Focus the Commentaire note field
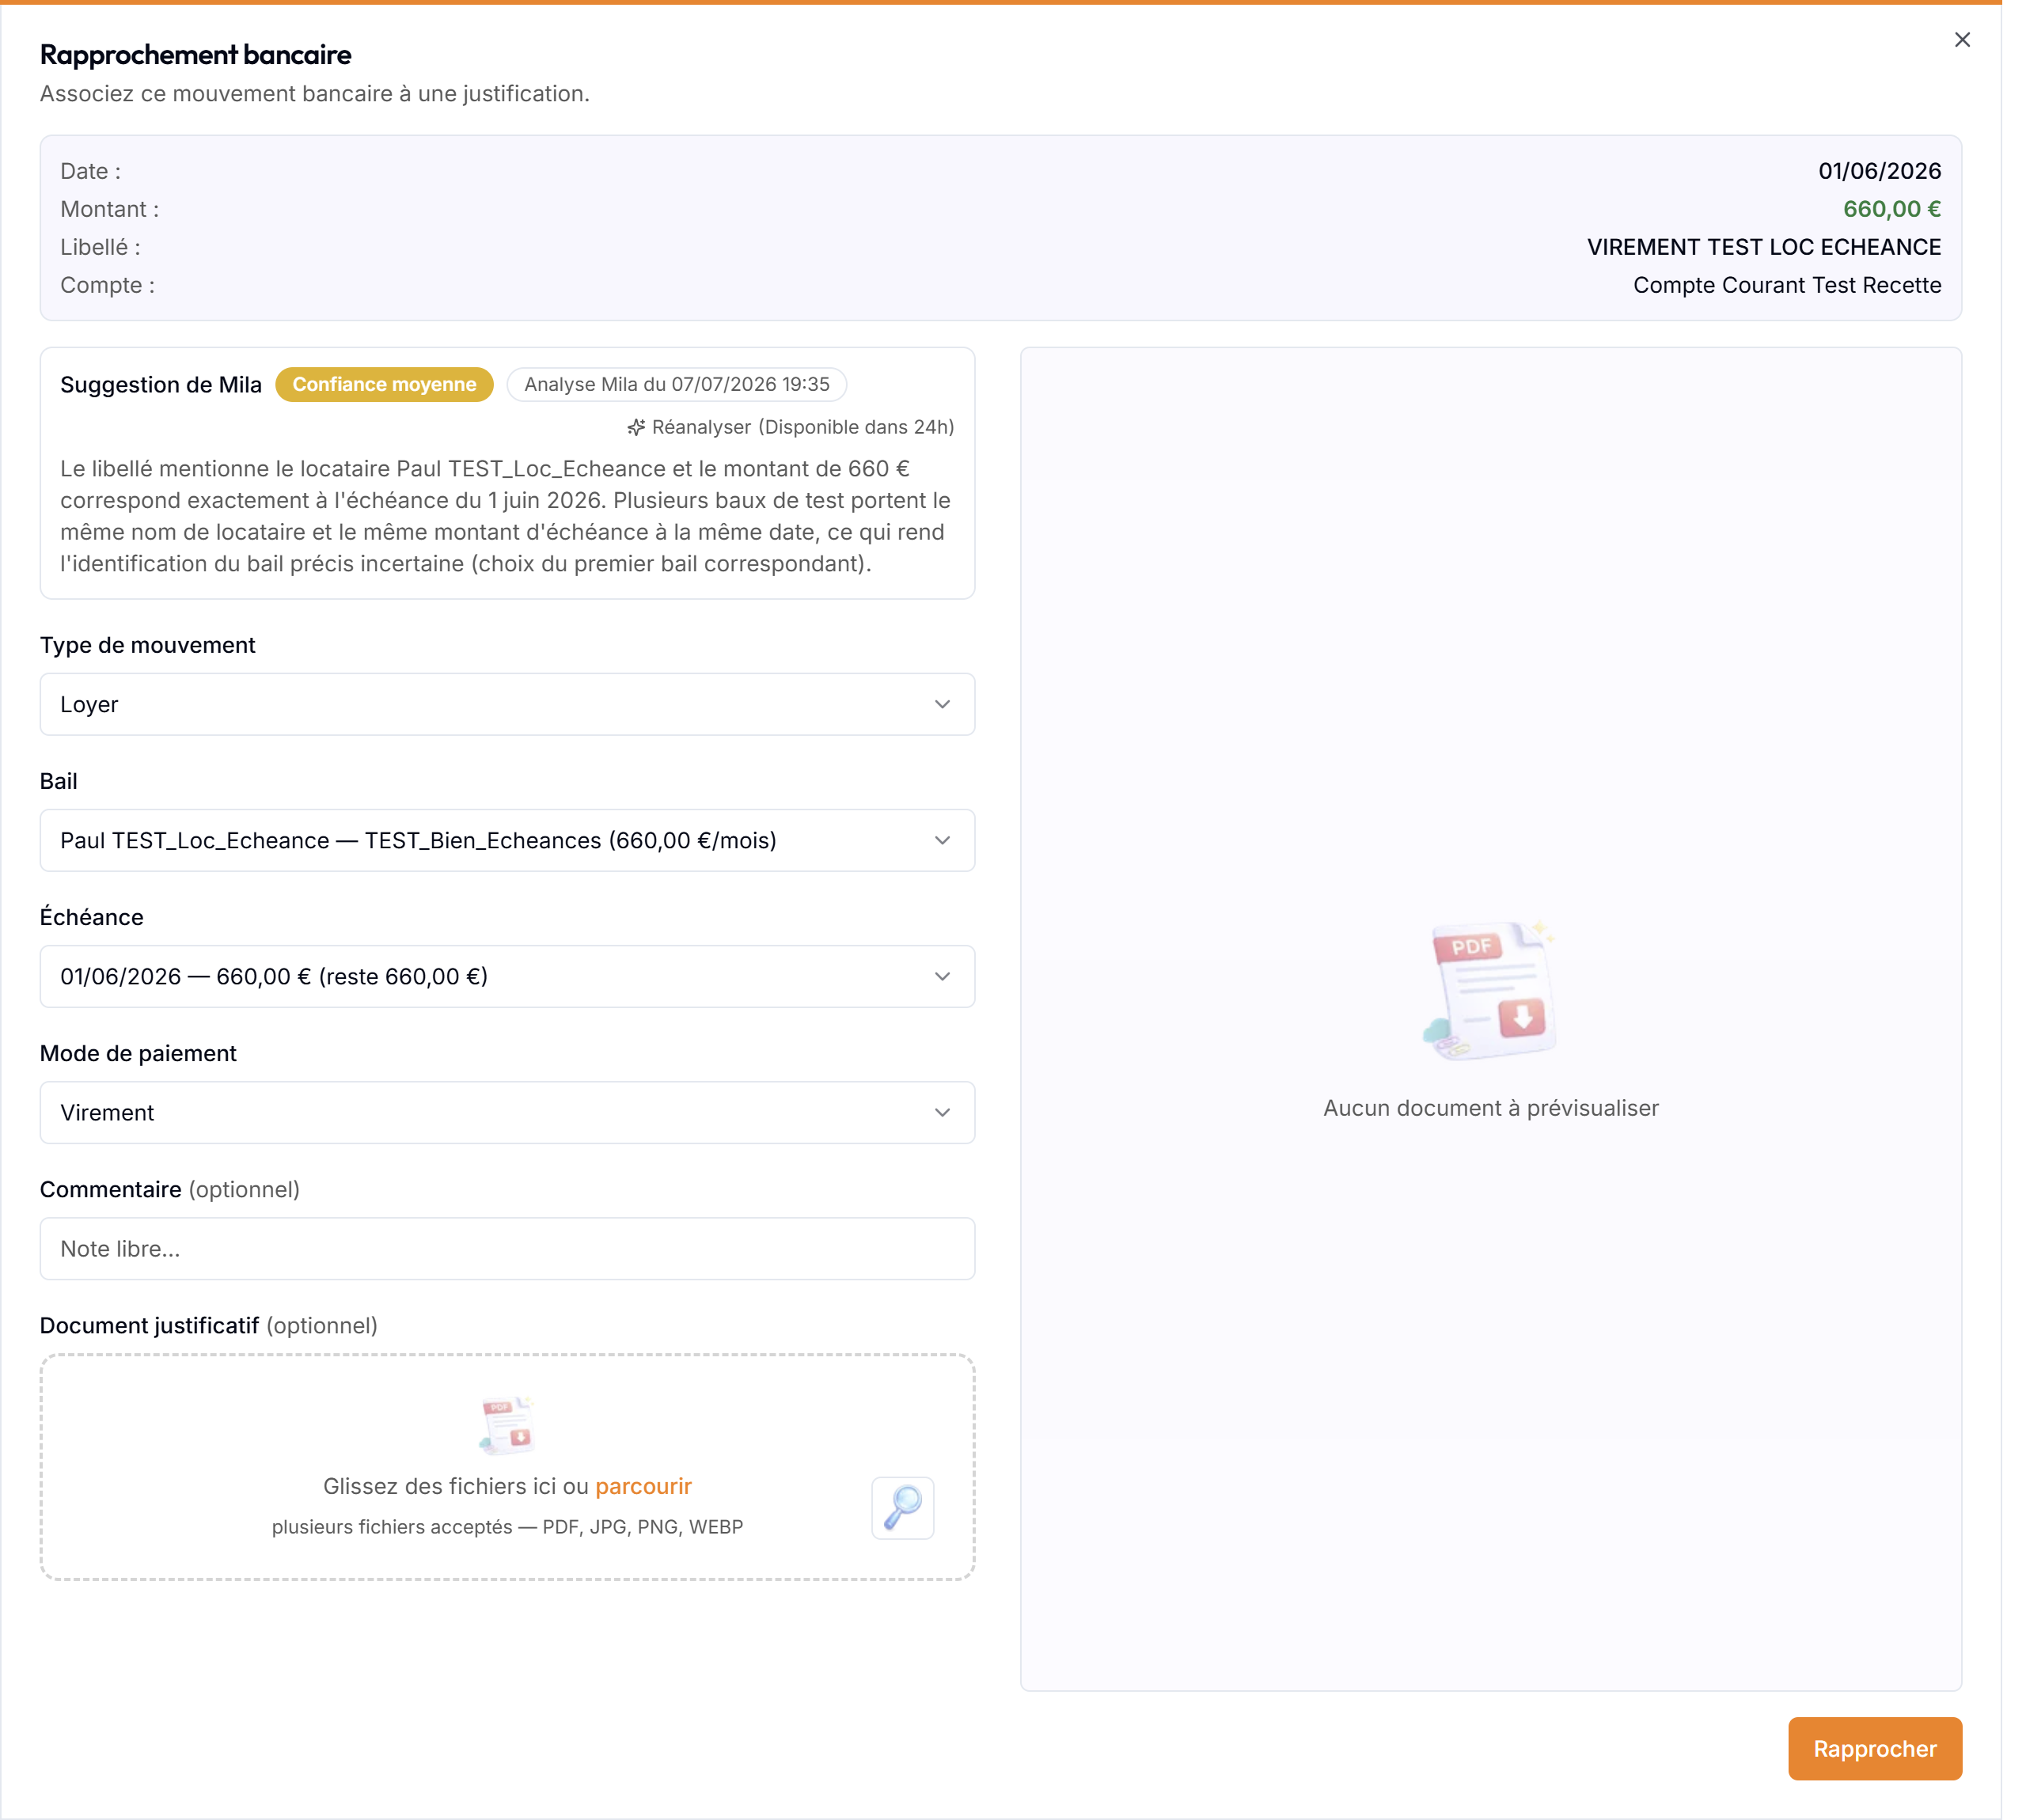This screenshot has height=1820, width=2026. click(507, 1248)
